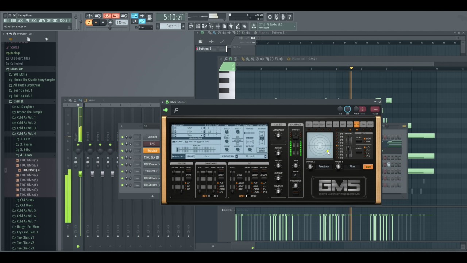467x263 pixels.
Task: Pause playback with the transport pause button
Action: (96, 23)
